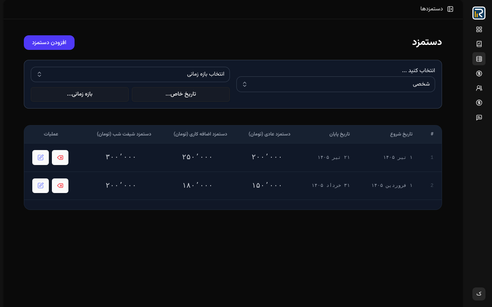Click the دستمزدها breadcrumb text
The image size is (492, 307).
pyautogui.click(x=432, y=9)
